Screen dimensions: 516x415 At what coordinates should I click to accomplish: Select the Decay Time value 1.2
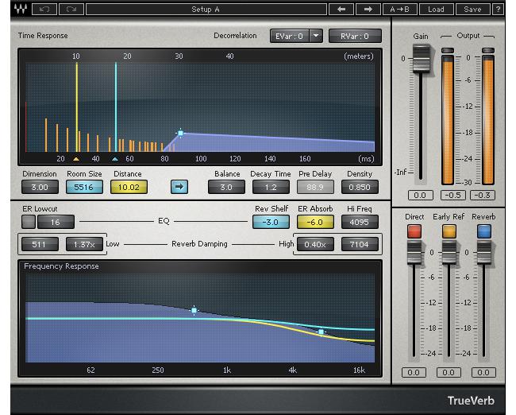pos(271,188)
